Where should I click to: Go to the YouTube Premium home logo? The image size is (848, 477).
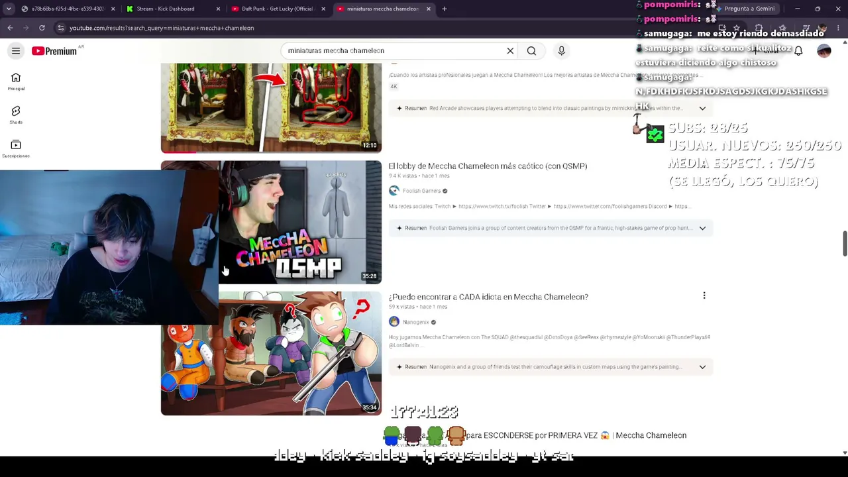(x=54, y=51)
